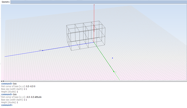Click the splitter bar above the command console
Image resolution: width=187 pixels, height=108 pixels.
[93, 81]
